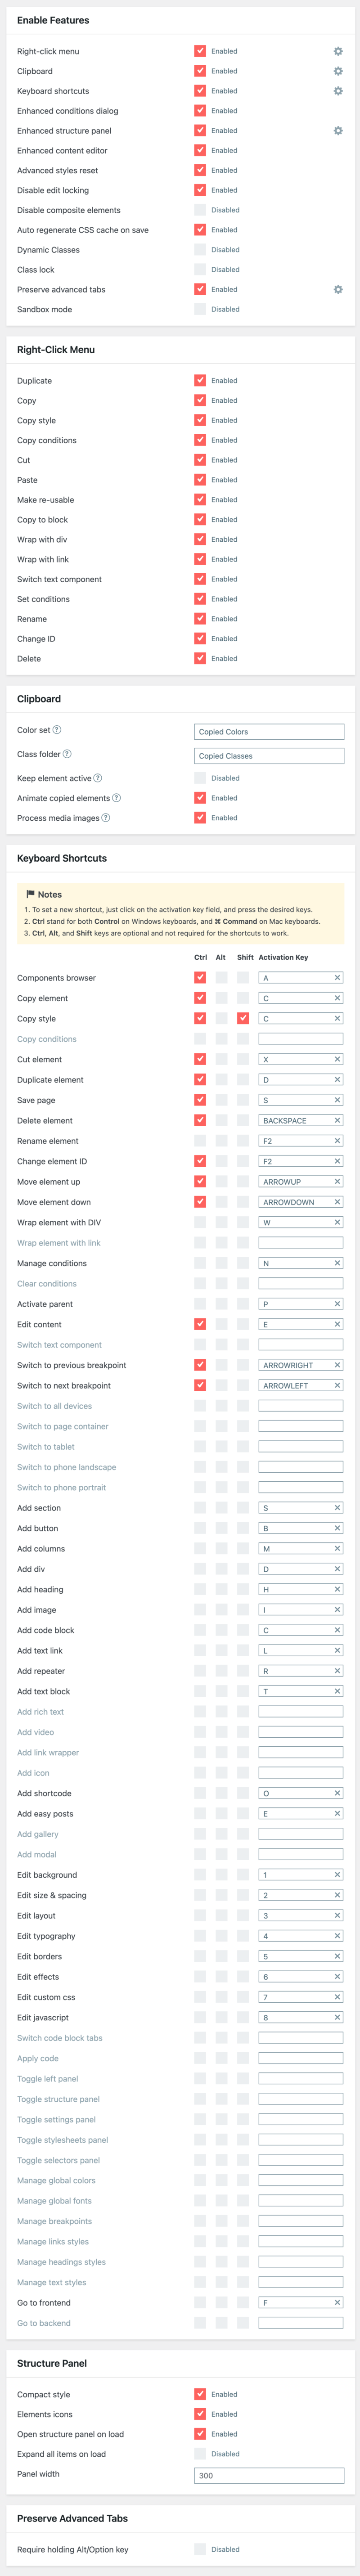The width and height of the screenshot is (360, 2576).
Task: Click help icon beside Process media images
Action: click(106, 818)
